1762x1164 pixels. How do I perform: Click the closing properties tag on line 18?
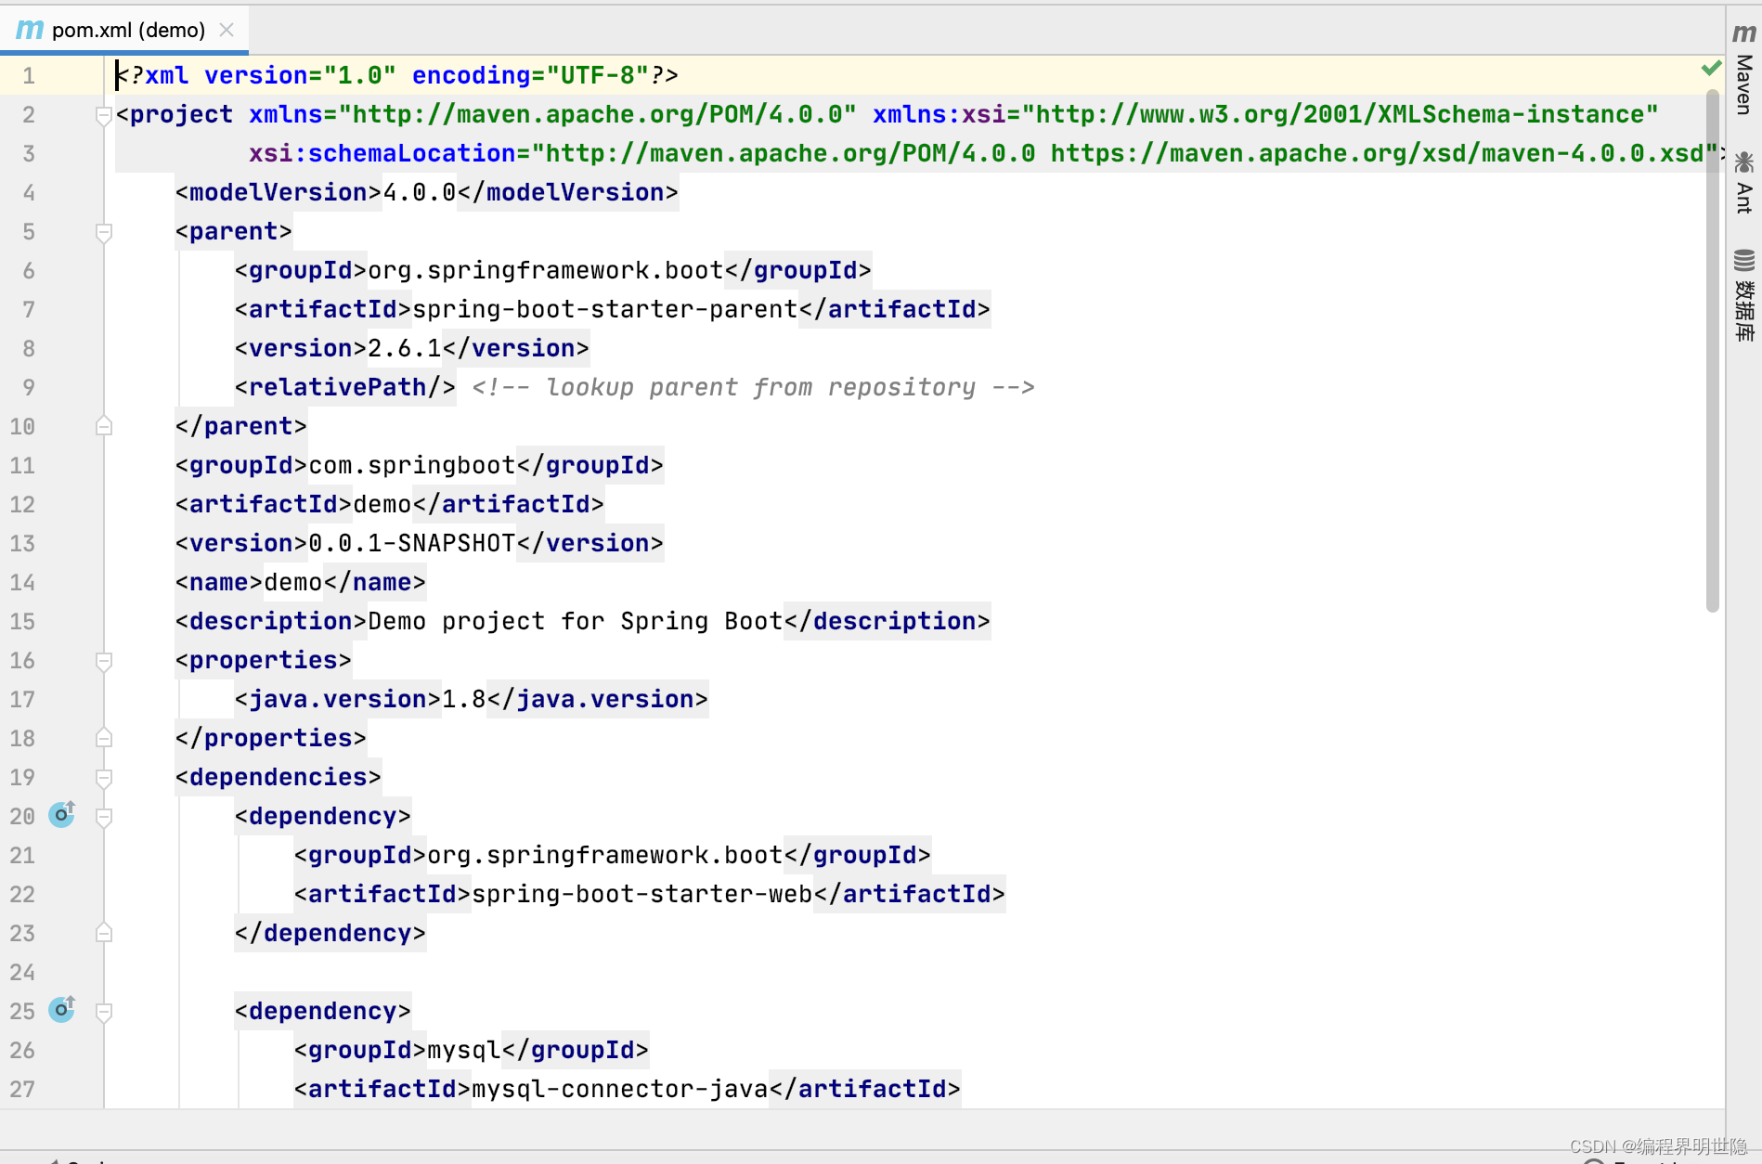(x=271, y=738)
